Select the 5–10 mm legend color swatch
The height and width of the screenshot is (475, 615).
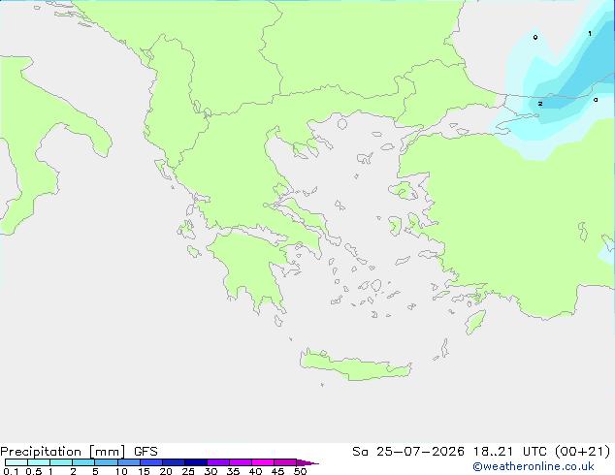pos(106,462)
